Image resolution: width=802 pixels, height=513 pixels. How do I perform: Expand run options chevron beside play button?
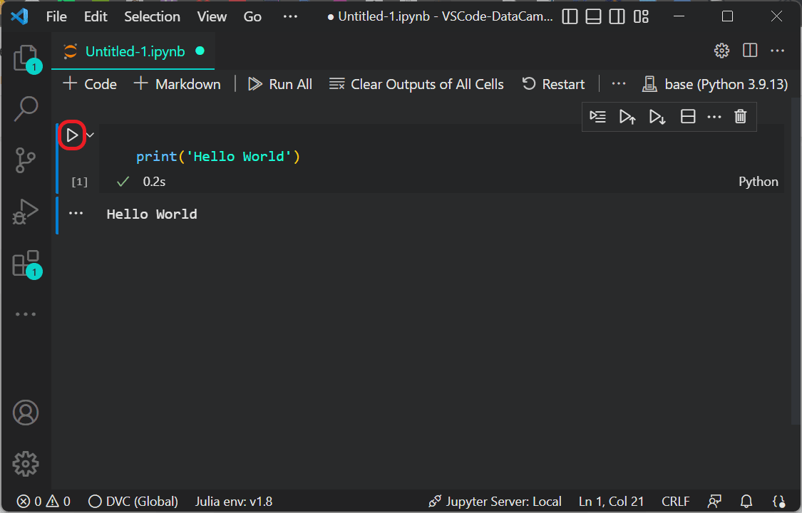(90, 135)
